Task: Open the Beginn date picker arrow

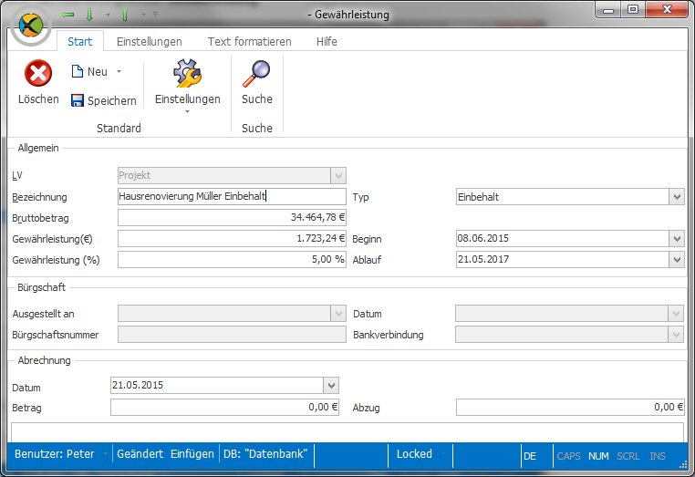Action: 677,239
